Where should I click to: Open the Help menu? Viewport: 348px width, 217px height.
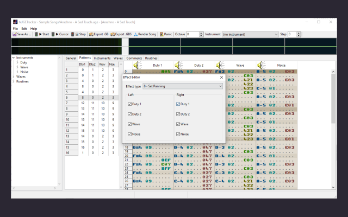tap(34, 29)
